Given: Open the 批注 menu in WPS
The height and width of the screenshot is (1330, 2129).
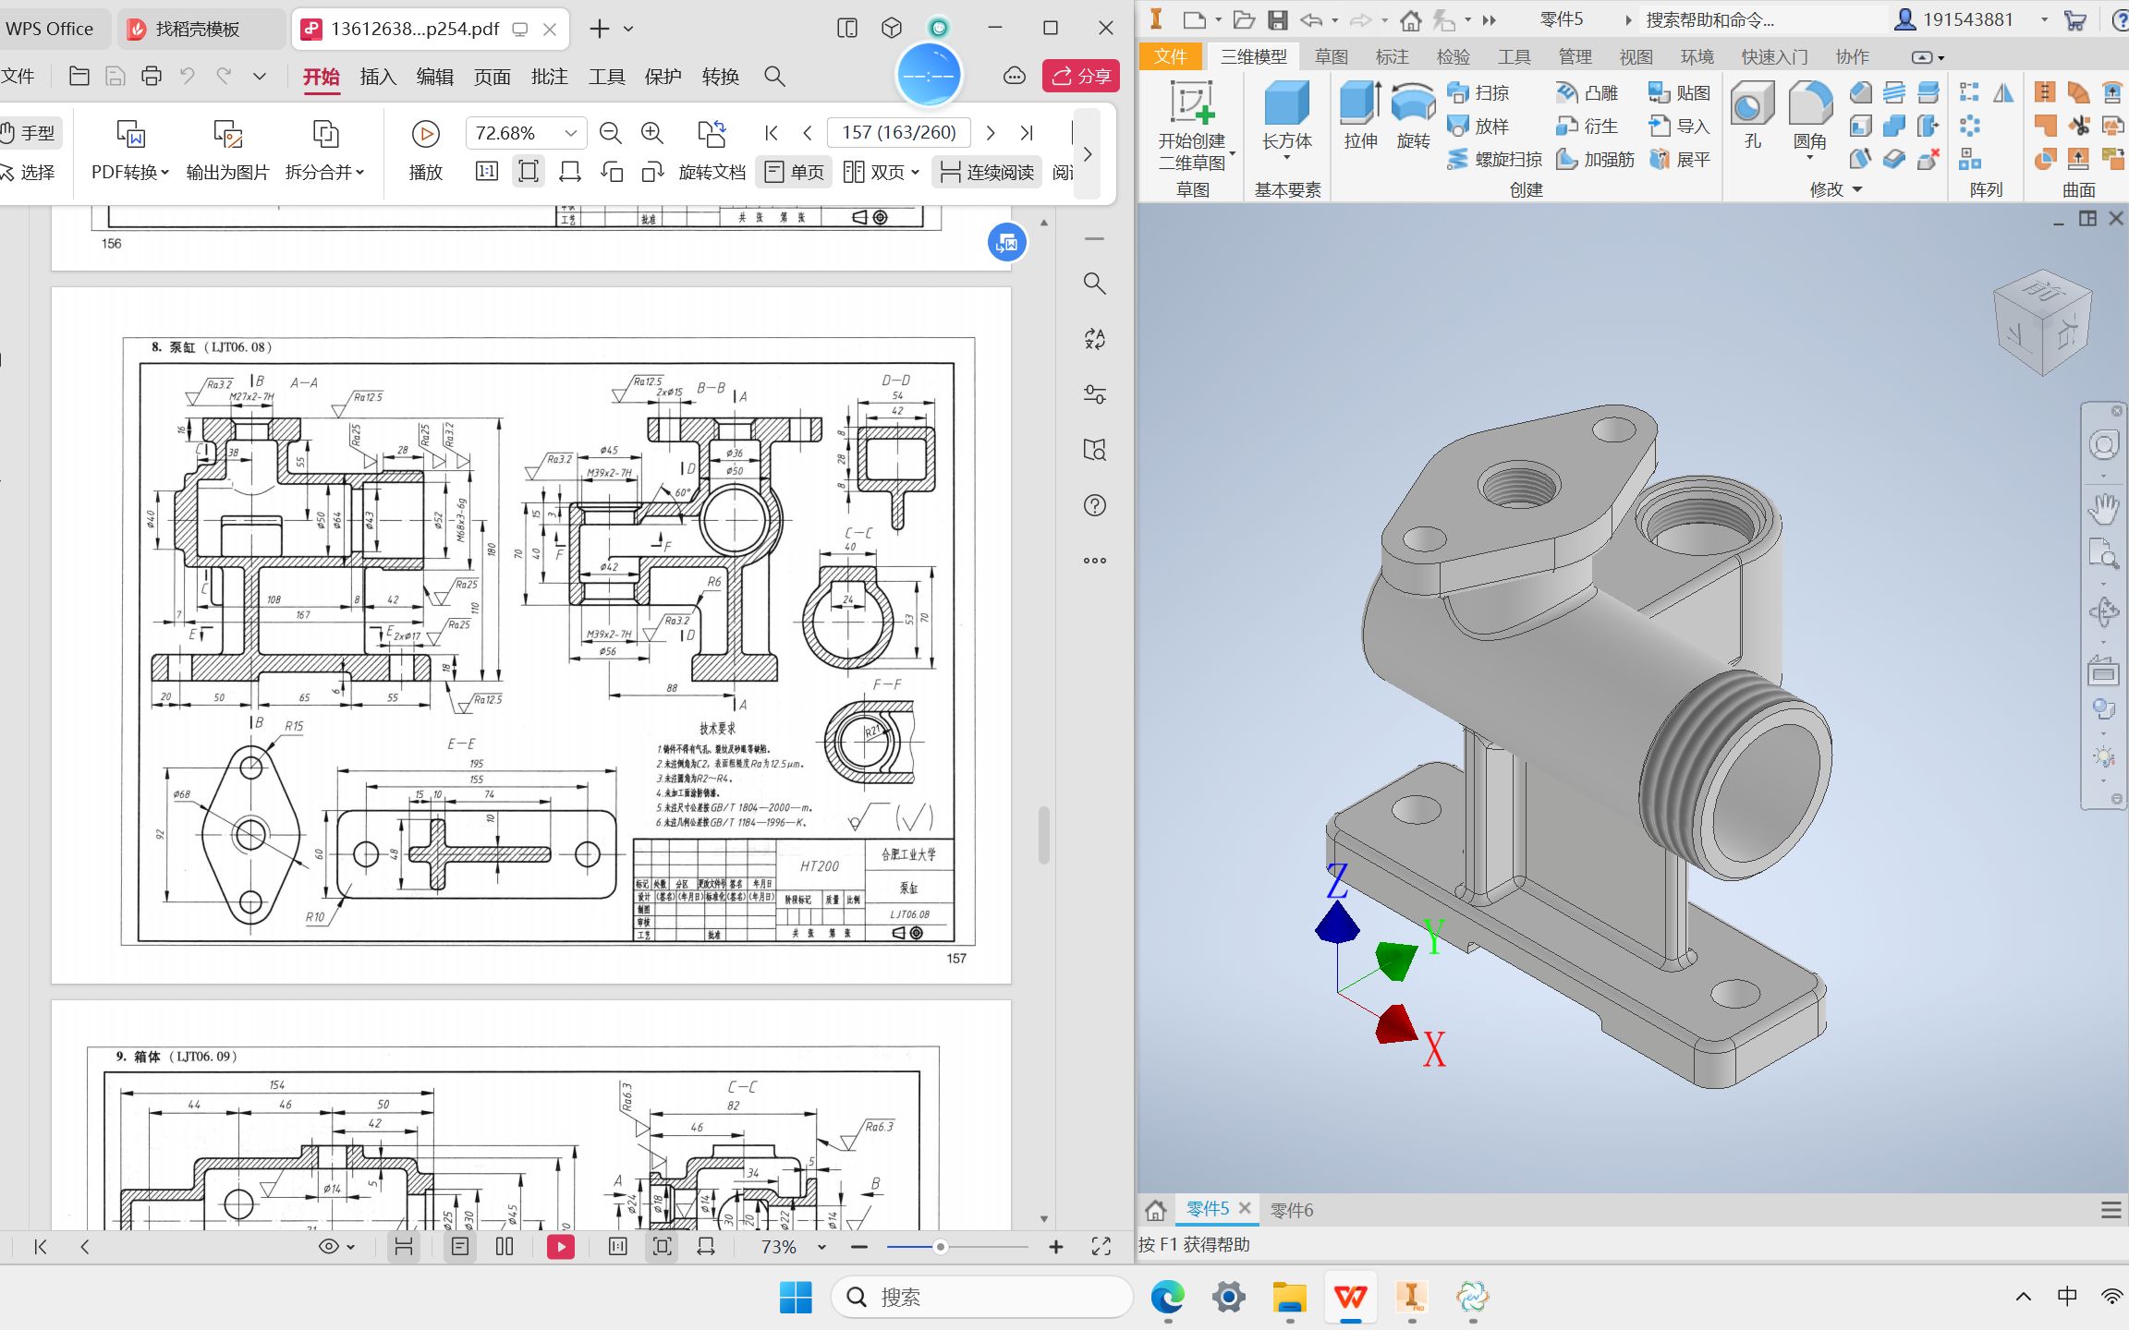Looking at the screenshot, I should 549,77.
